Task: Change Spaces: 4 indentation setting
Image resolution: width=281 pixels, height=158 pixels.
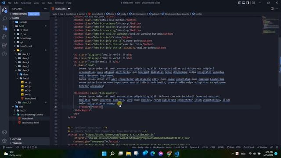Action: tap(195, 147)
